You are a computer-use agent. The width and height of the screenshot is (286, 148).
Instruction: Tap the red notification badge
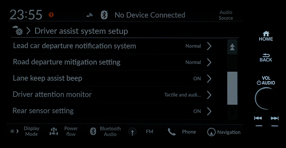click(51, 15)
